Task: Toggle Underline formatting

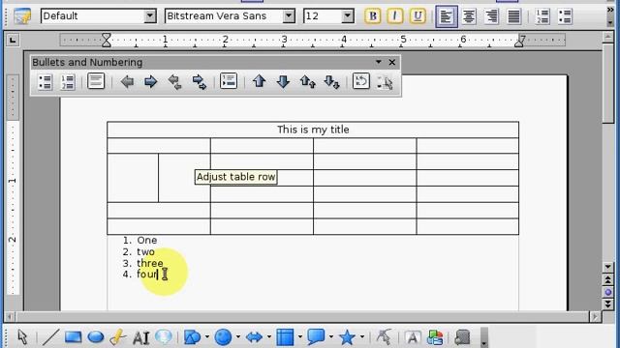Action: (x=418, y=16)
